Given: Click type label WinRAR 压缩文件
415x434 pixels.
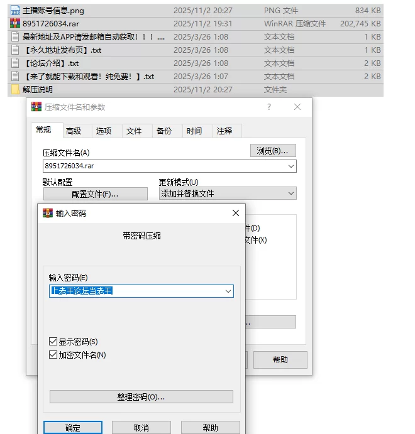Looking at the screenshot, I should coord(295,24).
